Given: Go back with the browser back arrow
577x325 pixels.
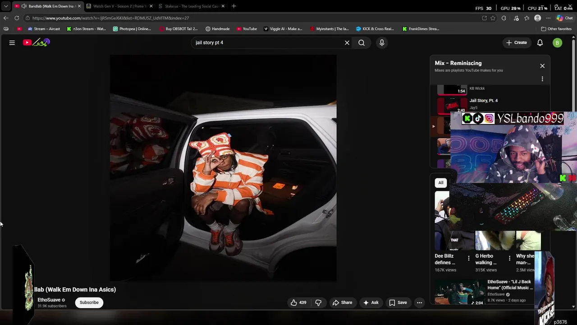Looking at the screenshot, I should pos(6,18).
